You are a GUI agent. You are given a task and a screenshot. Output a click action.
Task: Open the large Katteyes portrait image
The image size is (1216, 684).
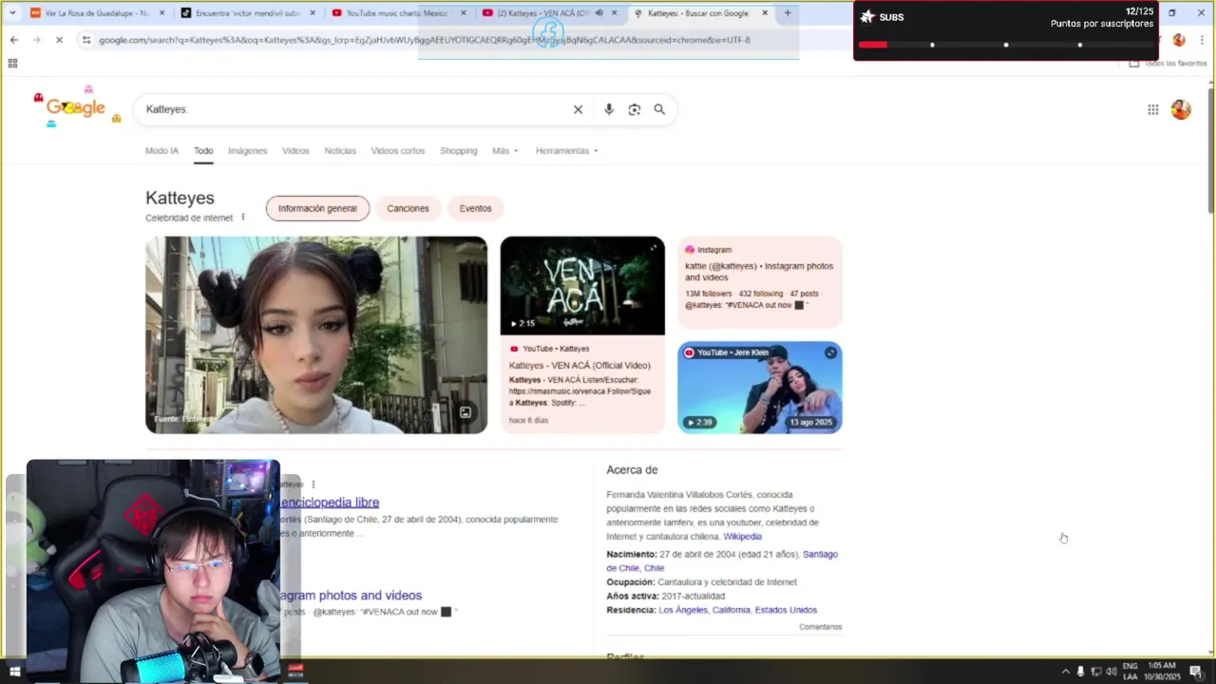(x=316, y=334)
